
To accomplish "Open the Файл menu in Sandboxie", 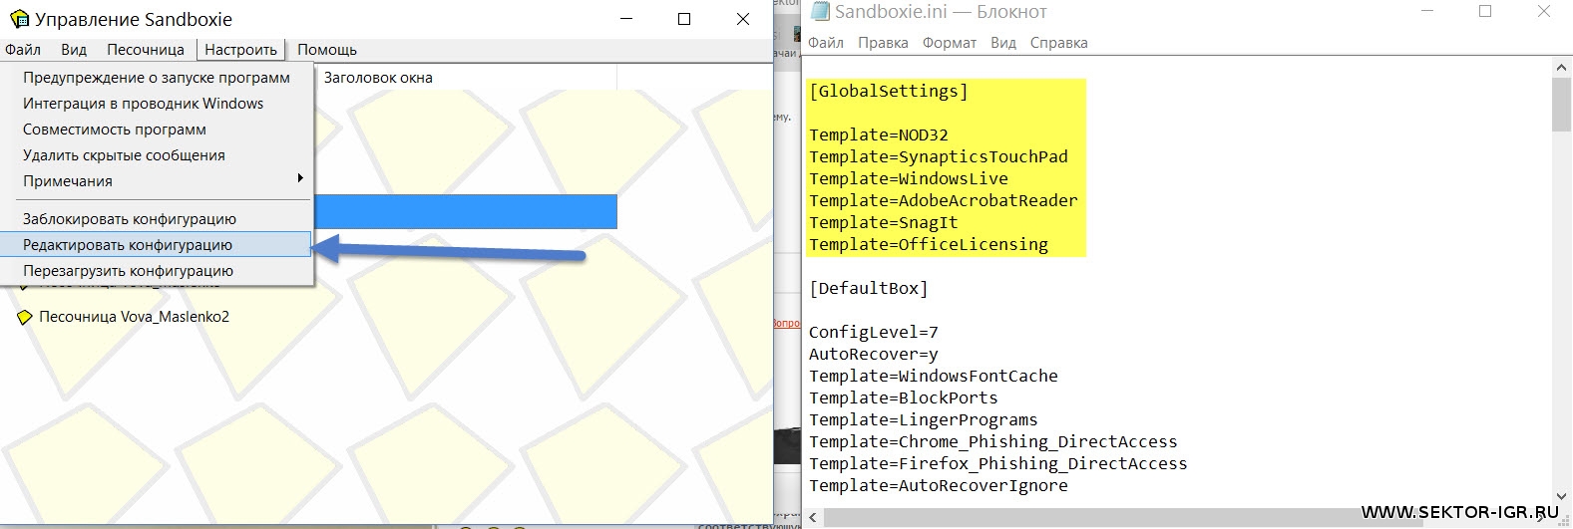I will point(23,49).
